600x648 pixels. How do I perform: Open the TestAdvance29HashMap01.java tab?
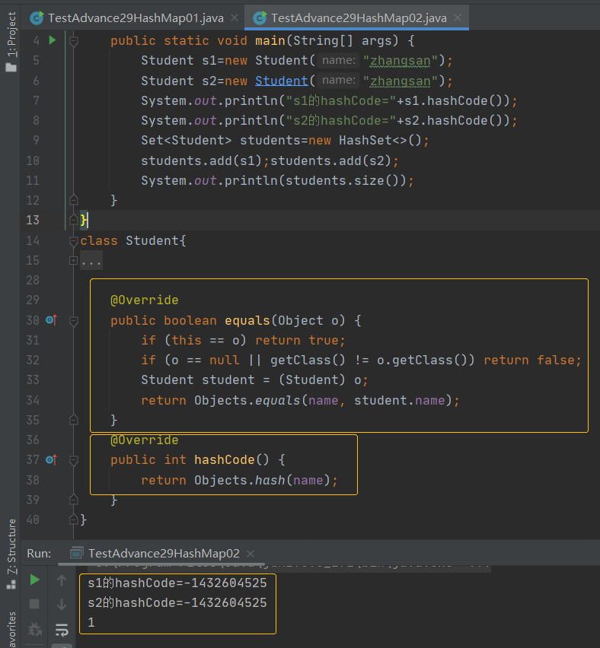127,17
